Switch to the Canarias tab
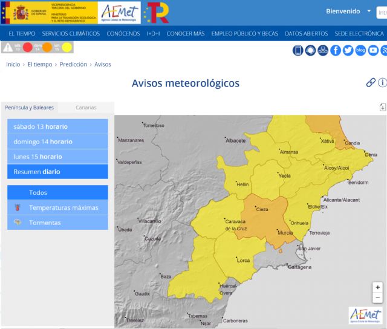 (86, 108)
